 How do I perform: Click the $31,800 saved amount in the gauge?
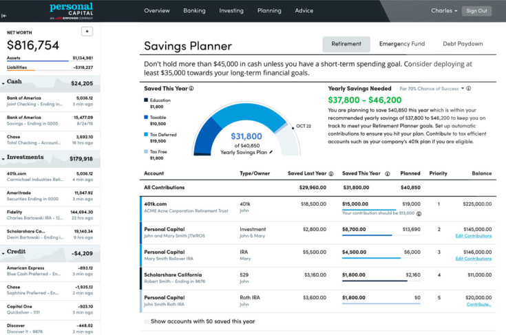(x=246, y=136)
